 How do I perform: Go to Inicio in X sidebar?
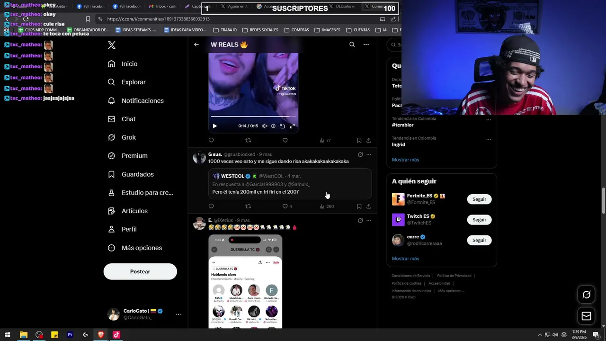[123, 64]
